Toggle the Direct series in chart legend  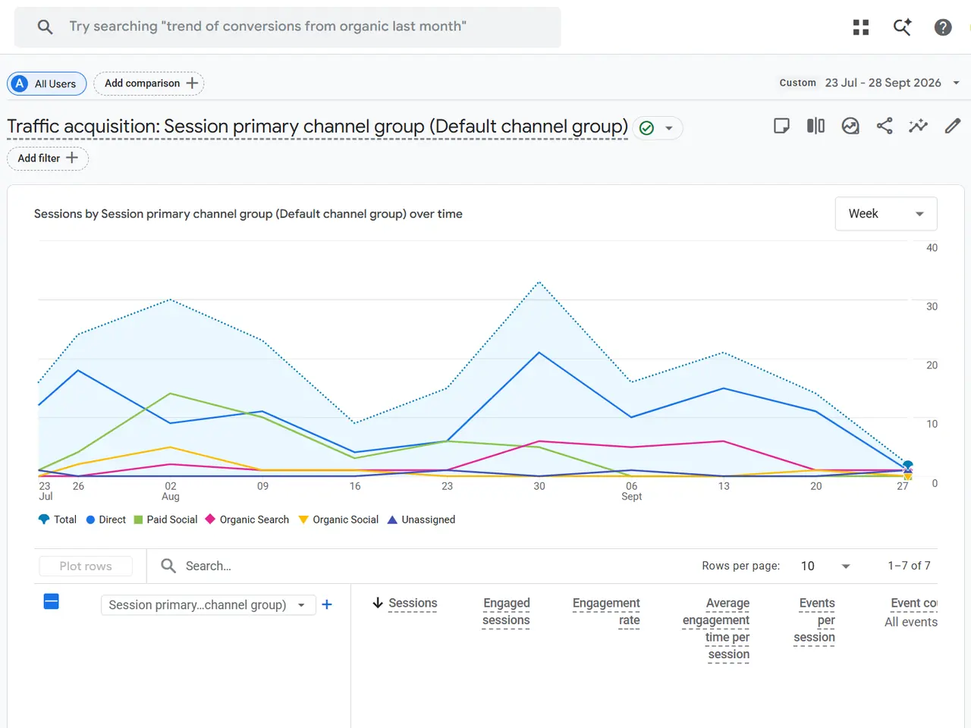click(x=106, y=519)
